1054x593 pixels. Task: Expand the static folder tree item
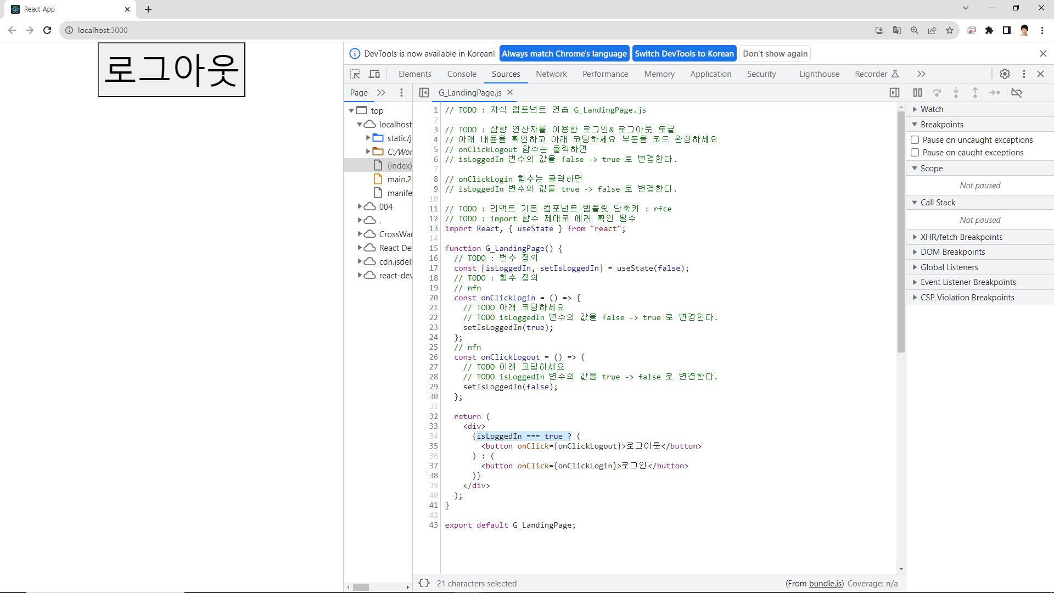pyautogui.click(x=368, y=138)
